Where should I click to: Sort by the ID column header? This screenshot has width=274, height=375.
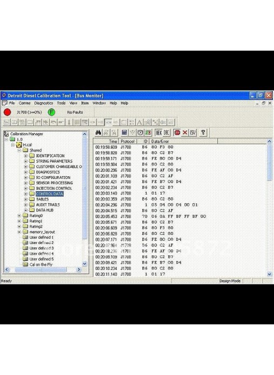[143, 141]
